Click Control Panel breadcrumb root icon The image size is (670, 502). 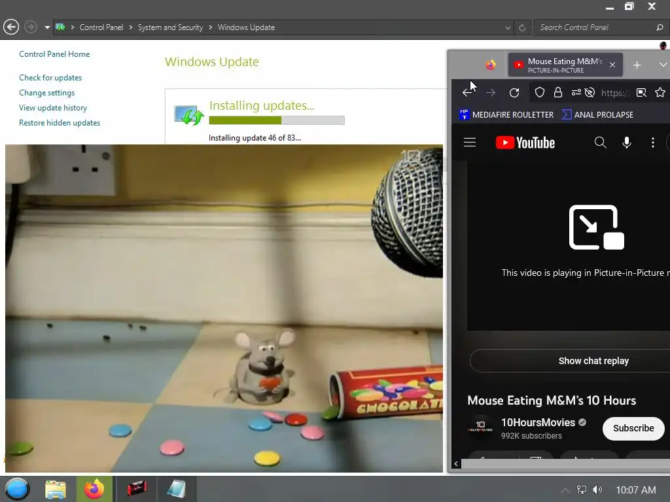(60, 27)
